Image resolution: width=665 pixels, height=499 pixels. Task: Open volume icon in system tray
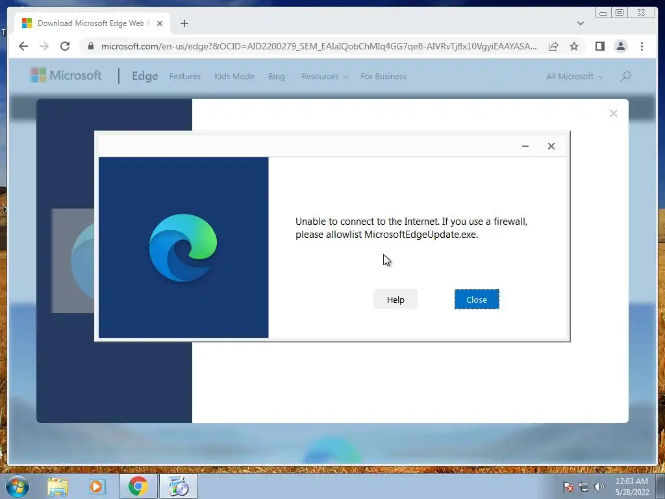599,487
